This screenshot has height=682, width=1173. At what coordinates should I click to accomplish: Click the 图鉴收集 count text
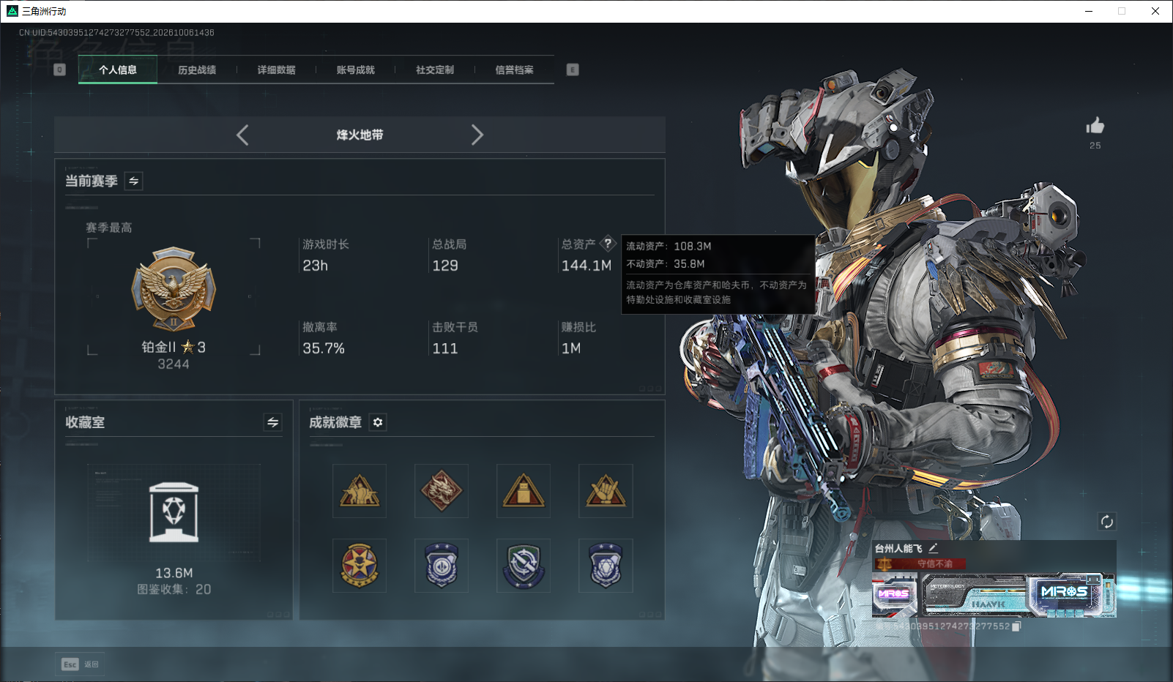pyautogui.click(x=174, y=589)
